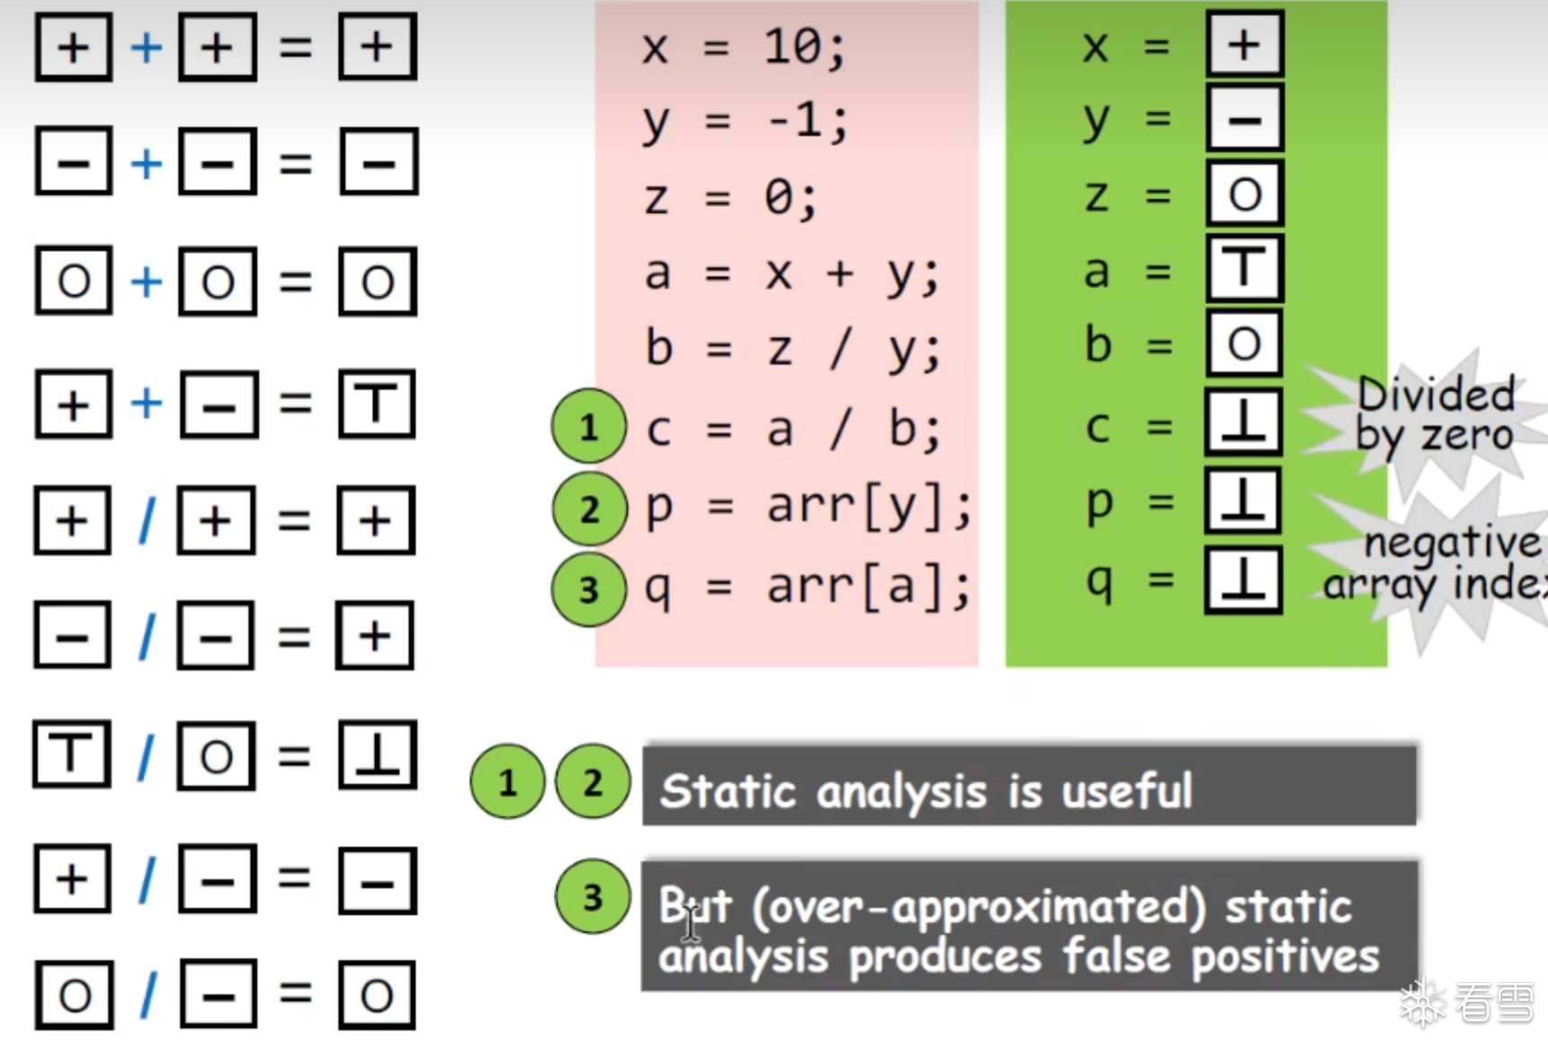This screenshot has width=1548, height=1044.
Task: Click green circle 3 beside "q = arr[a]"
Action: (x=588, y=589)
